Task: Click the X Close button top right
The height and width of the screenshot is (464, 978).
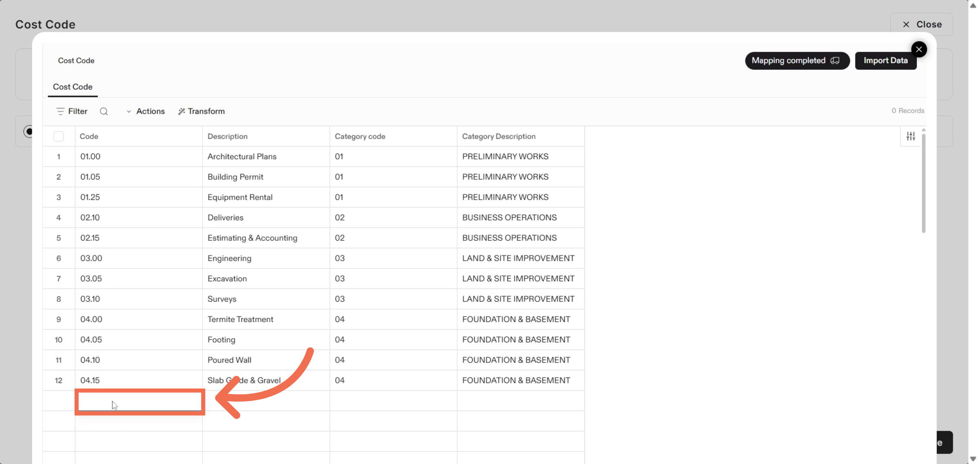Action: (x=921, y=24)
